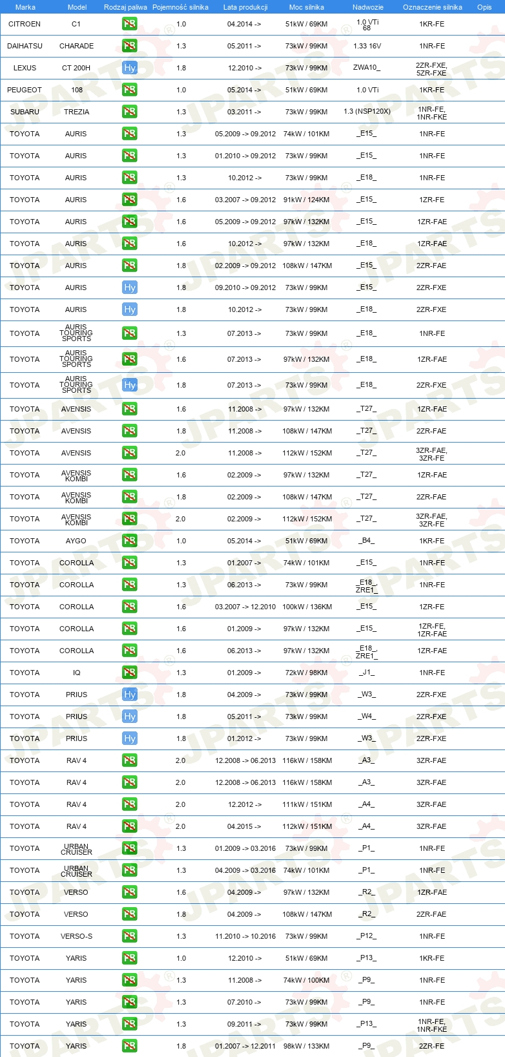505x1057 pixels.
Task: Click the 2ZR-FXE, 5ZR-FXE engine code cell
Action: click(x=431, y=69)
